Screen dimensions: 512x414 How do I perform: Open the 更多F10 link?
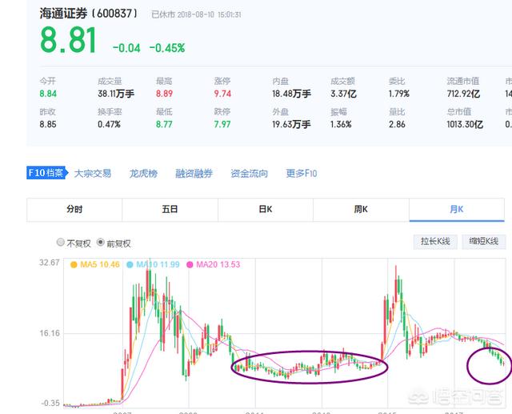pos(302,173)
